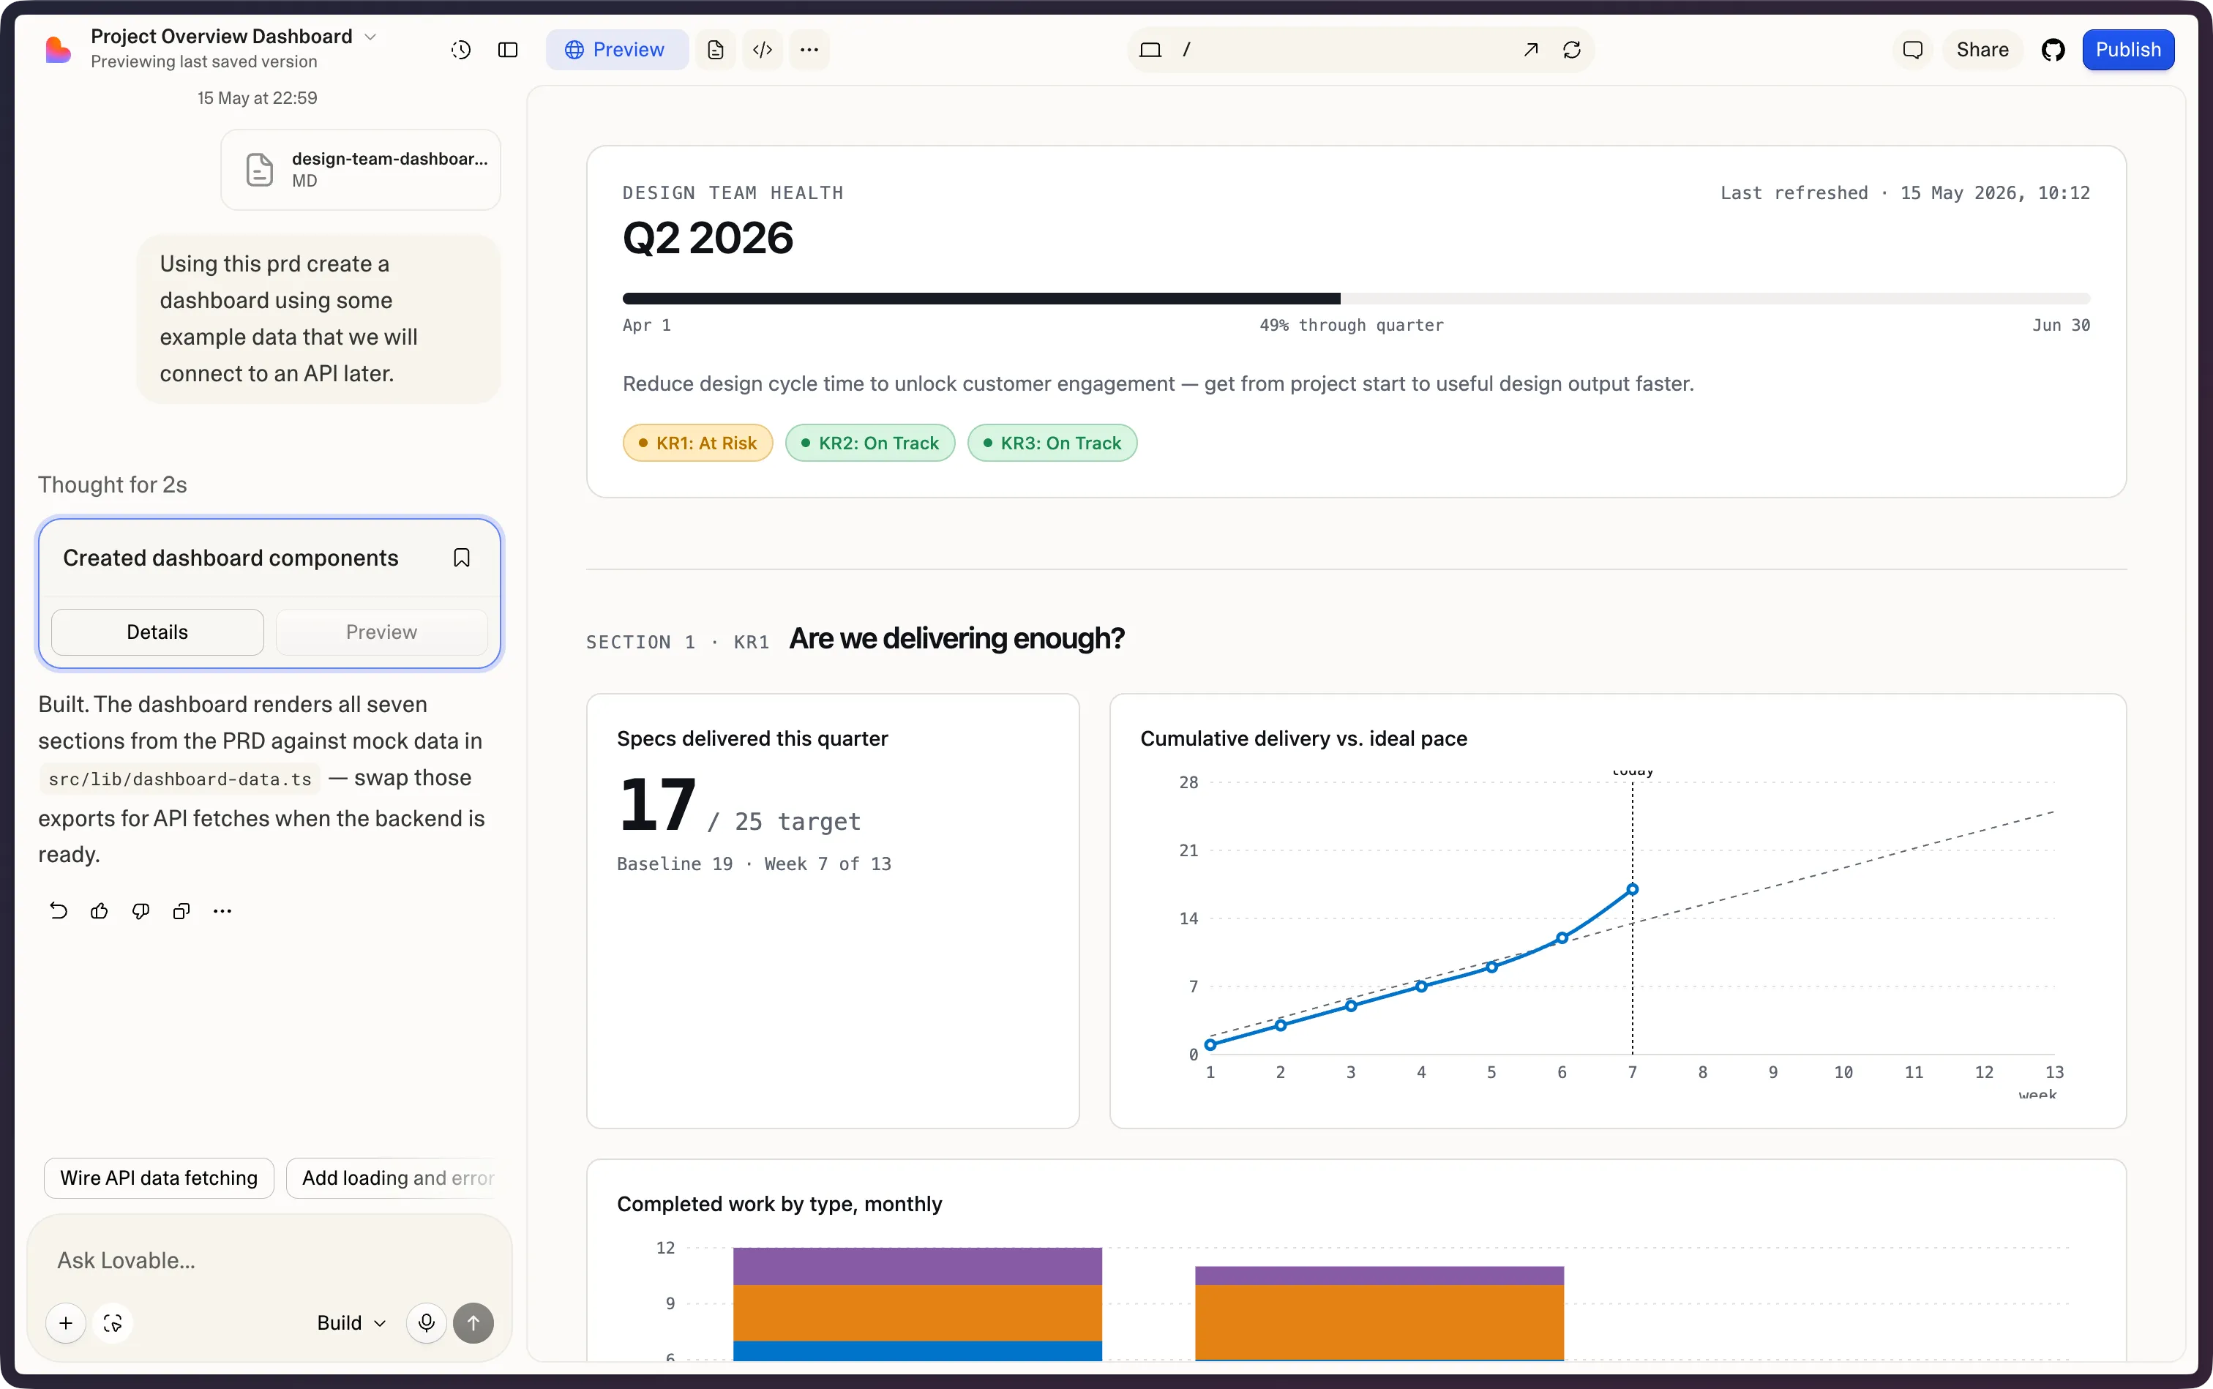Viewport: 2213px width, 1389px height.
Task: Click the Cumulative delivery vs. ideal pace title
Action: tap(1303, 738)
